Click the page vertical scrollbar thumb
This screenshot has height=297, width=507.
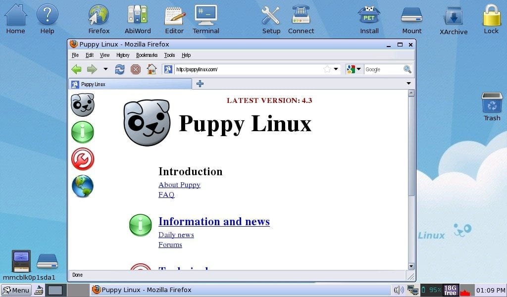(411, 146)
